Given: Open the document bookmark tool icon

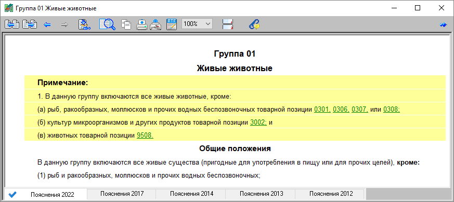Looking at the screenshot, I should tap(85, 24).
